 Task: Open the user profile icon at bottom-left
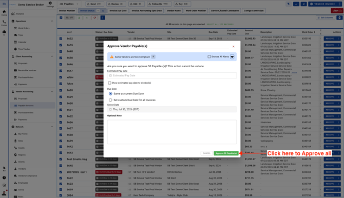click(x=4, y=193)
